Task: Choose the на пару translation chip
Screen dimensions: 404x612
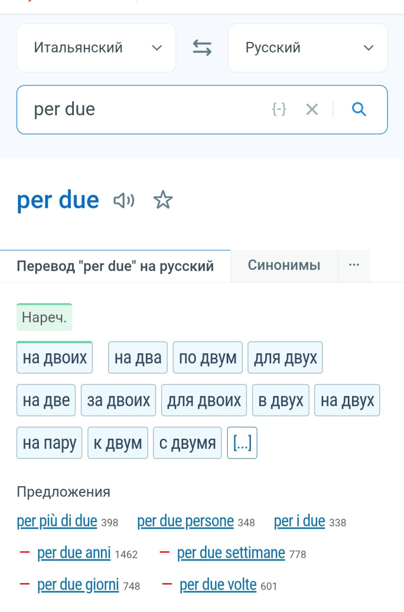Action: pyautogui.click(x=49, y=443)
